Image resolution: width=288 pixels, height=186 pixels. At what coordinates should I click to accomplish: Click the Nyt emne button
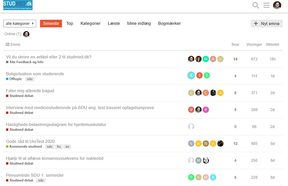pyautogui.click(x=267, y=23)
